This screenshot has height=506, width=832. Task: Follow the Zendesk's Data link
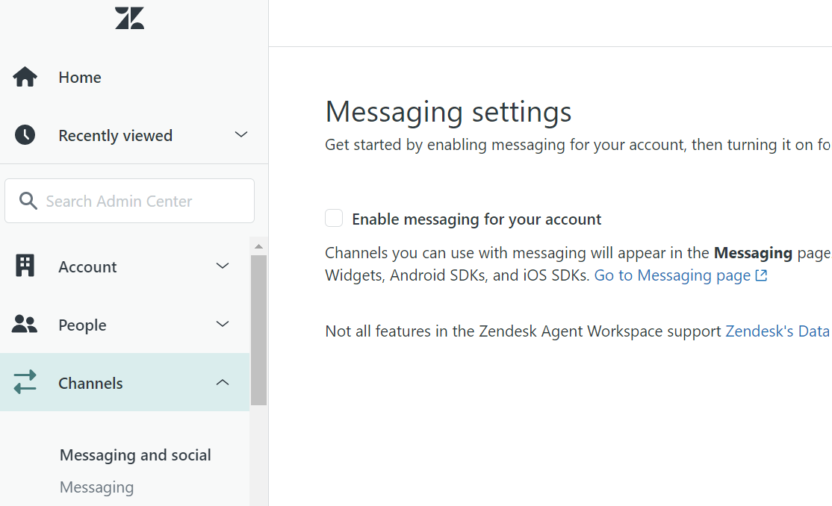(x=777, y=331)
